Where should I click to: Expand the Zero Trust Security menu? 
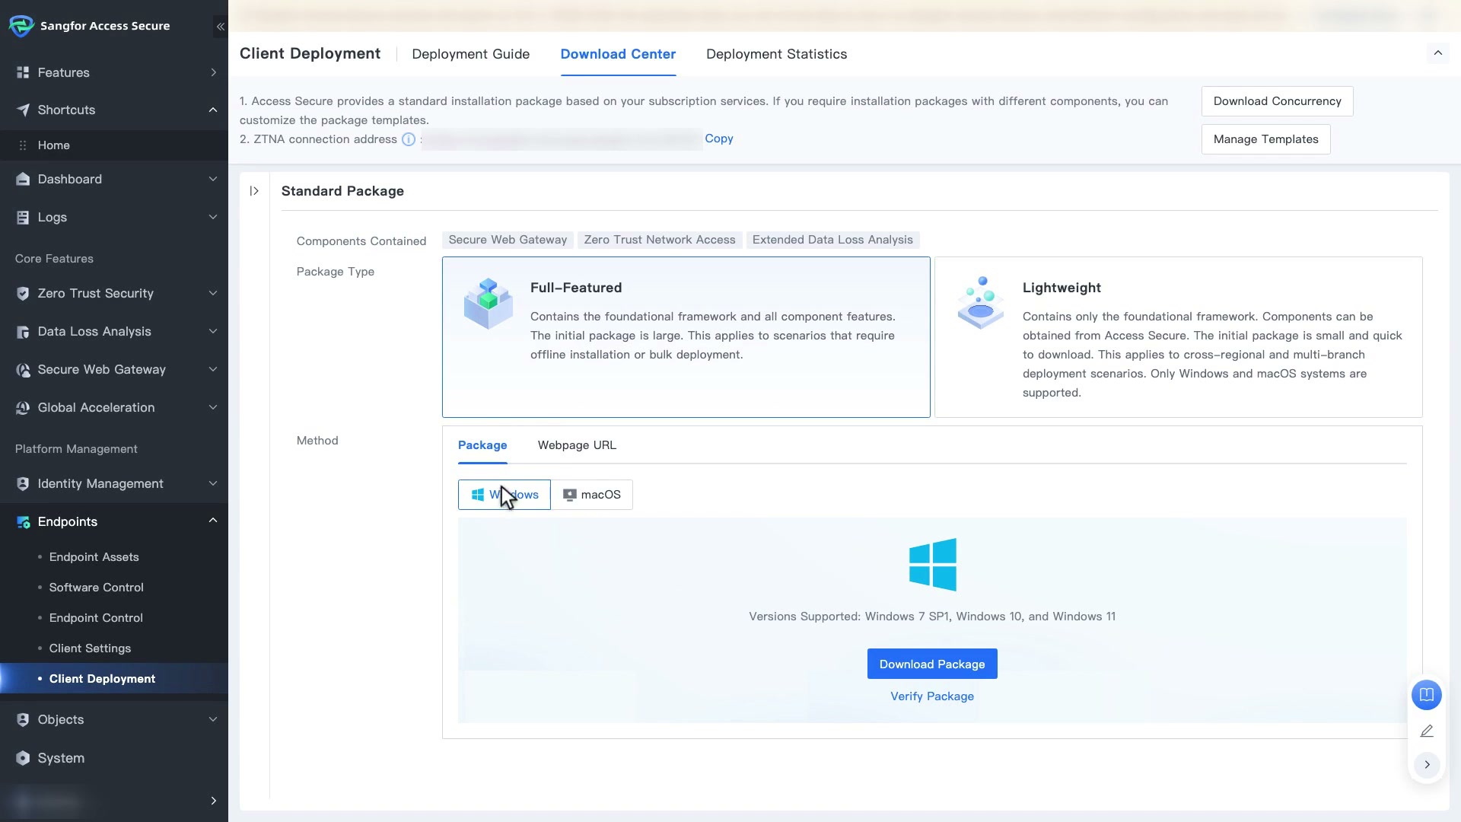click(213, 293)
